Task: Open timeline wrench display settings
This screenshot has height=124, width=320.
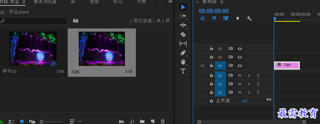Action: coord(249,18)
